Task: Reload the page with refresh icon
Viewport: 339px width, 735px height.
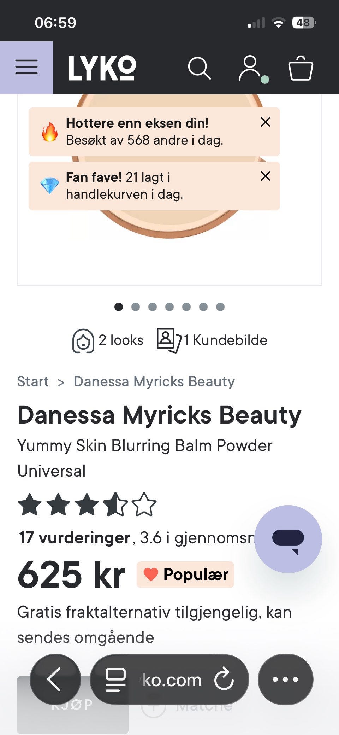Action: pyautogui.click(x=224, y=679)
